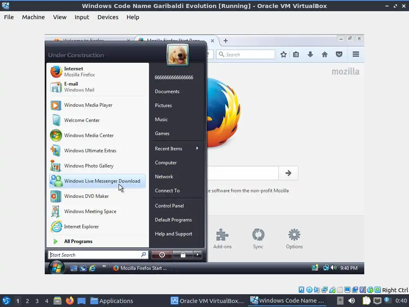Click Internet Explorer quick launch icon

92,268
